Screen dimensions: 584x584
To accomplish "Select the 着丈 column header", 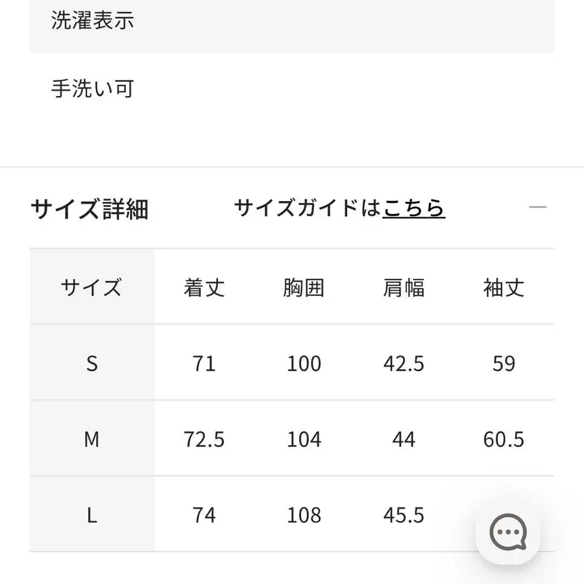I will click(x=204, y=287).
